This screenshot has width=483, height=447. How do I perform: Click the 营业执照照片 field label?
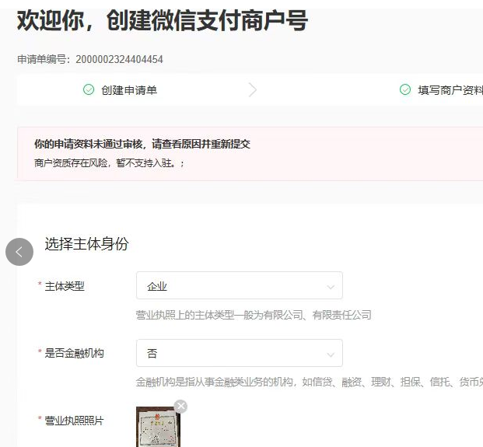point(74,421)
